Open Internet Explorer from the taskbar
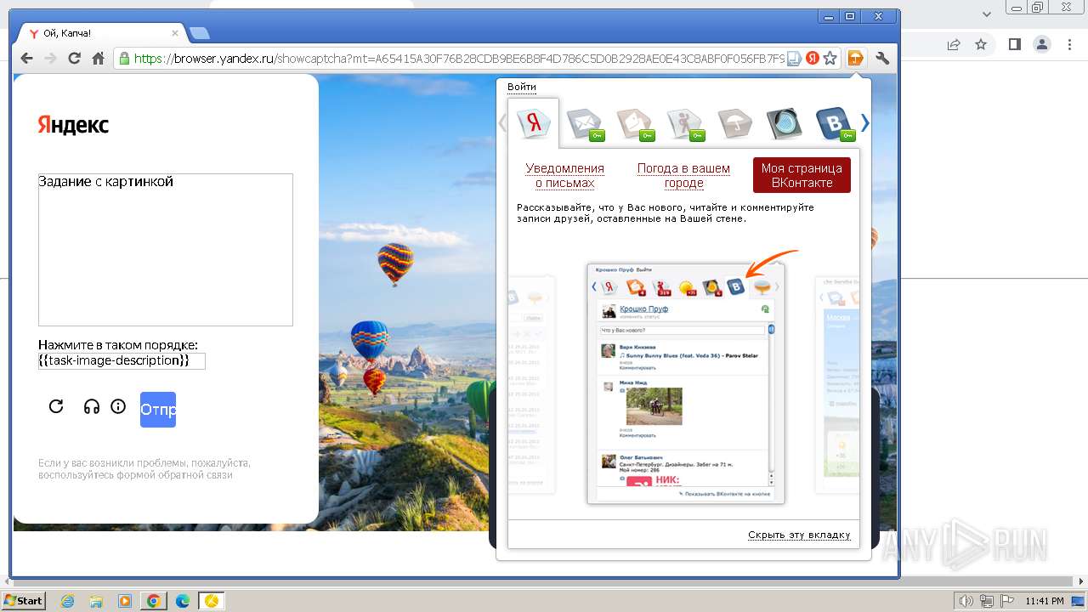 pyautogui.click(x=67, y=601)
